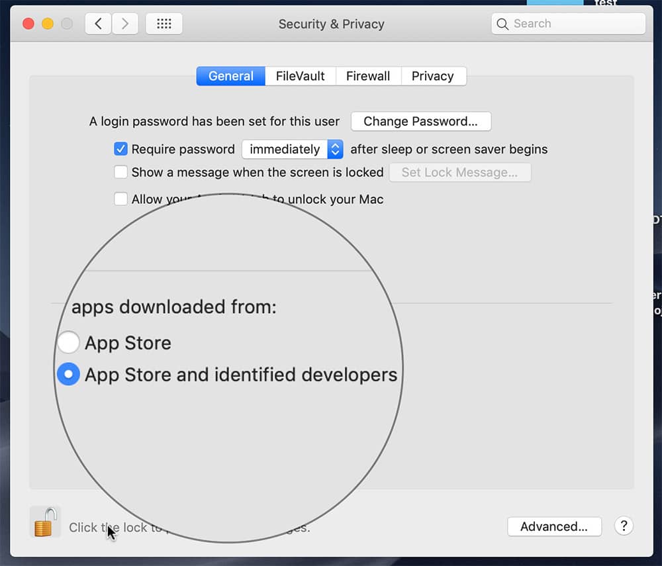This screenshot has height=566, width=662.
Task: Select the General tab
Action: (230, 75)
